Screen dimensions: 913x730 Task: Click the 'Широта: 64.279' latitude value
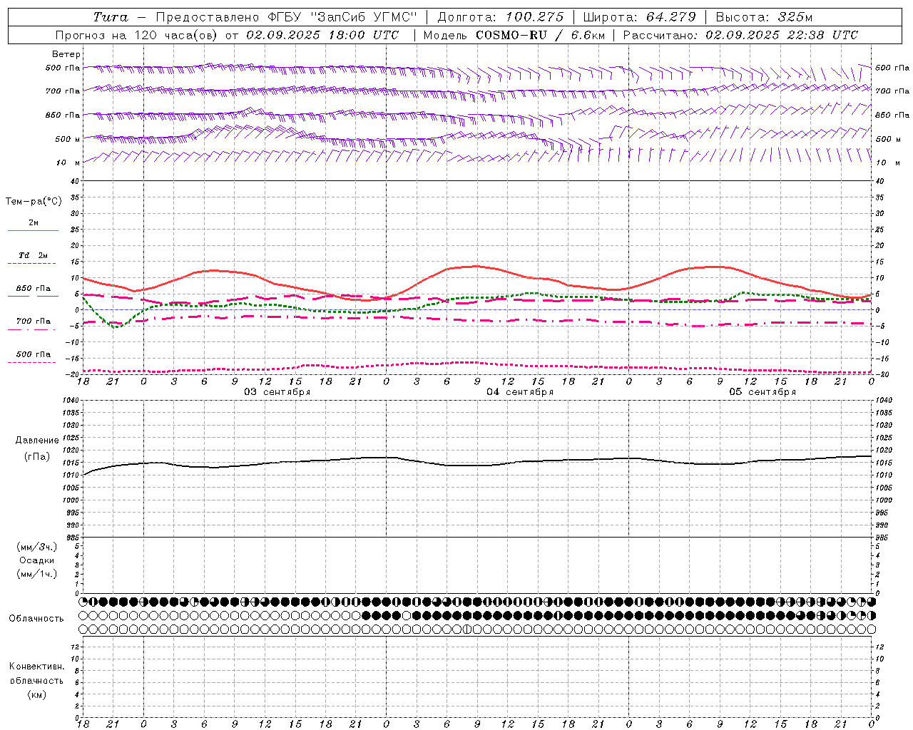[x=639, y=17]
